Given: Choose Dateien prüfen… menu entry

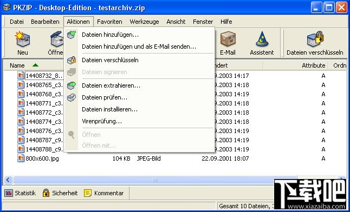Looking at the screenshot, I should [x=105, y=98].
